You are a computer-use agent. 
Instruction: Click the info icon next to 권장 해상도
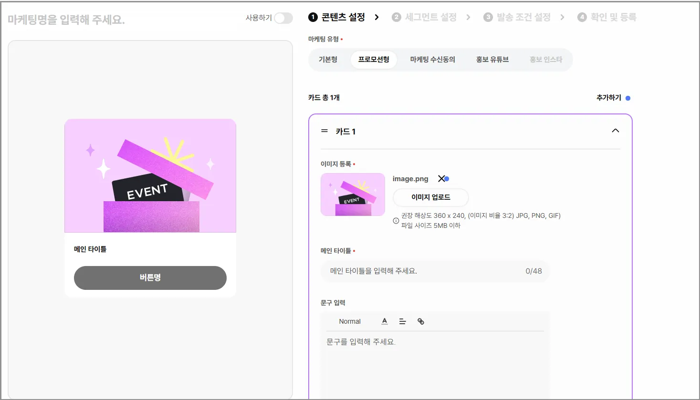pos(396,221)
